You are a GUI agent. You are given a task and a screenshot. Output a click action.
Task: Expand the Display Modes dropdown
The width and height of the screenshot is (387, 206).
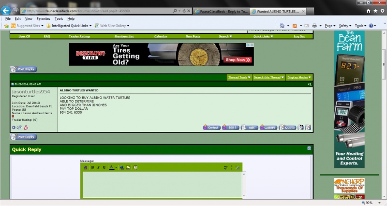[299, 77]
